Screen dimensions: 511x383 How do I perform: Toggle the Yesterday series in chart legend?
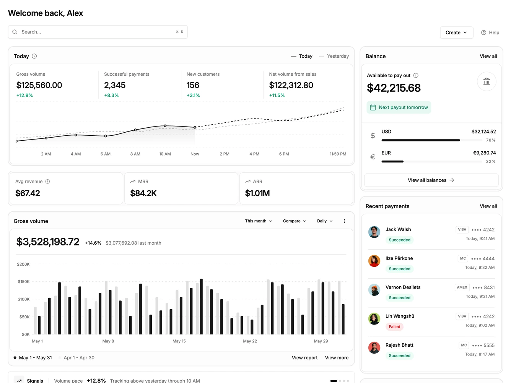[334, 56]
